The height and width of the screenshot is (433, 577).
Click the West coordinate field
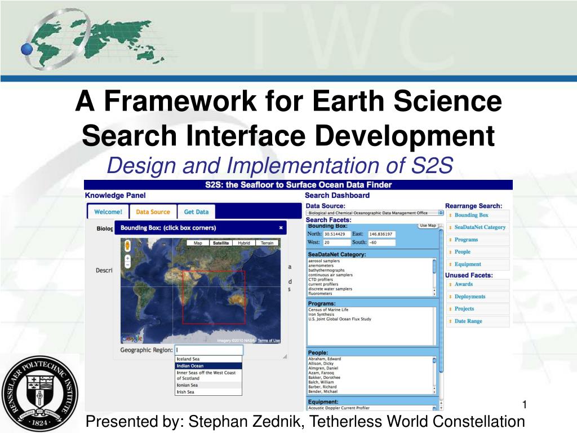click(337, 242)
